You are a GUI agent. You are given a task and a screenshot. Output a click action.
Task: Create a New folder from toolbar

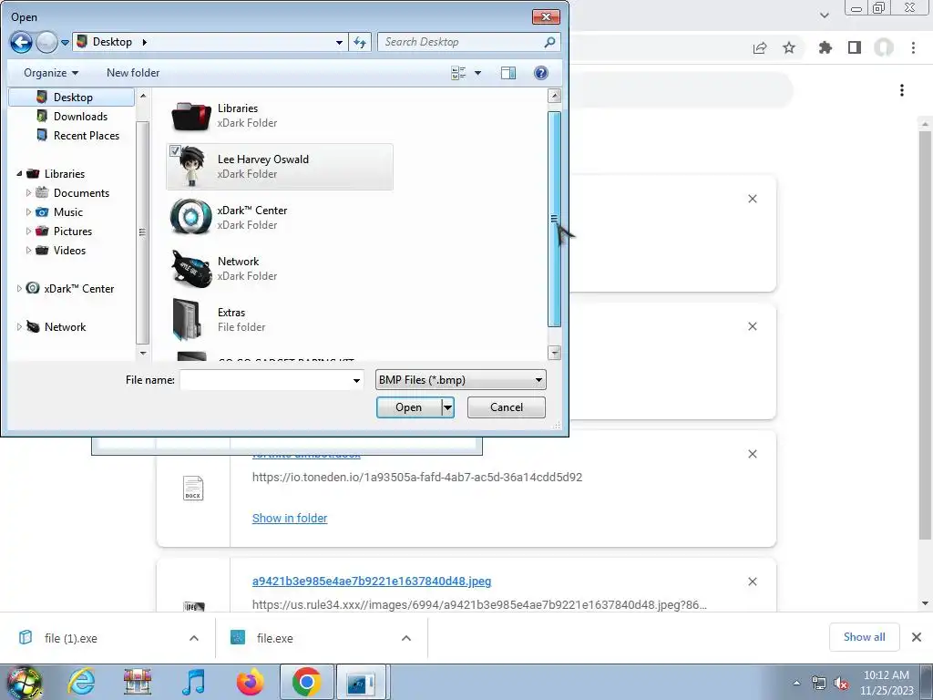tap(133, 73)
